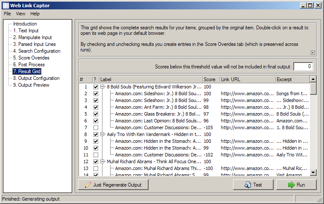This screenshot has height=204, width=324.
Task: Toggle the checkbox in row 13
Action: coord(96,168)
